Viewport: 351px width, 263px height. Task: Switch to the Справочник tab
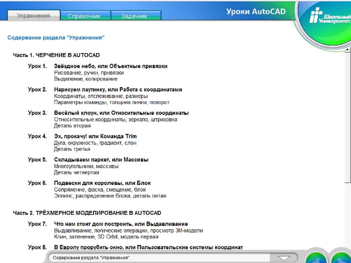tap(84, 16)
